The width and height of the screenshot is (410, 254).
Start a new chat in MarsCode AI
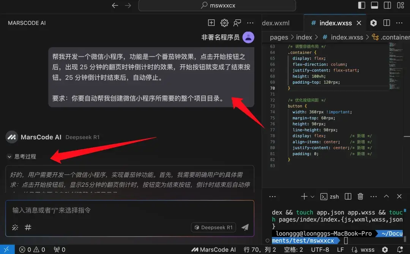[211, 23]
